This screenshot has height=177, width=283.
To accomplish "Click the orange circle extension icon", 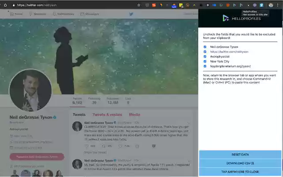I will (x=187, y=5).
